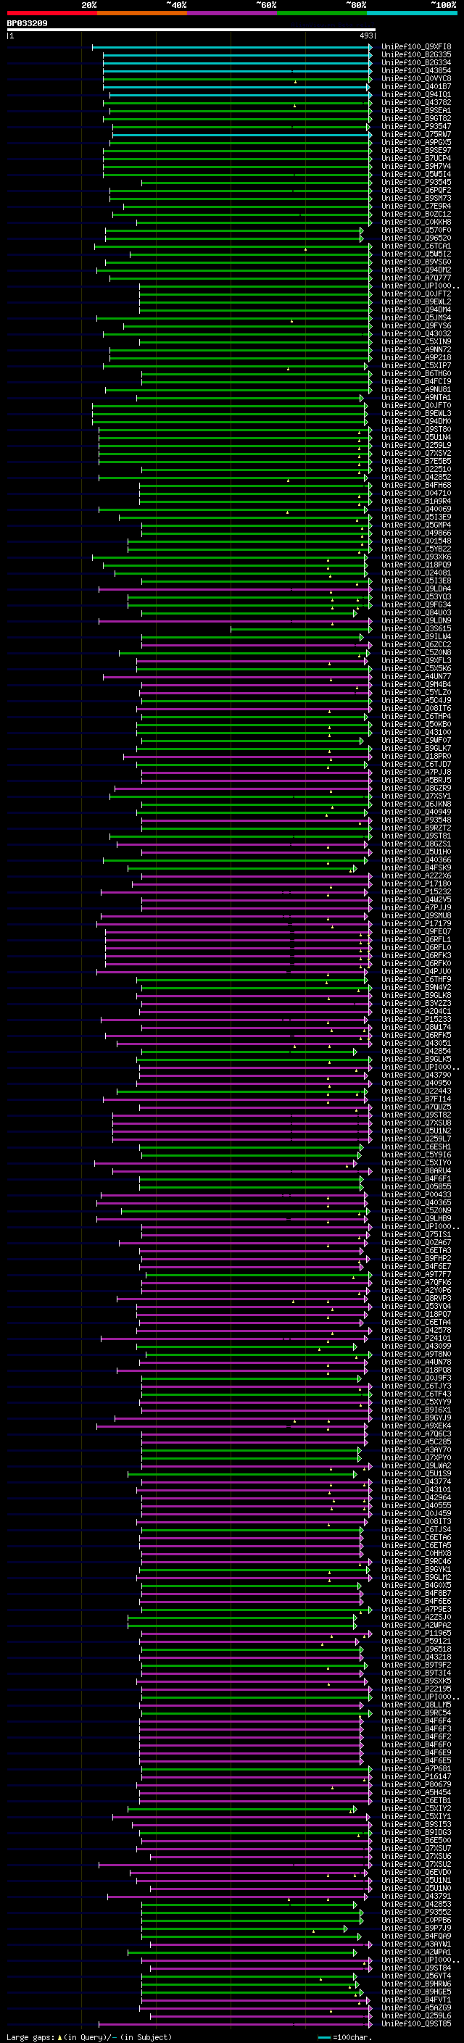
Task: Select hit UniRef100_C7E9R4
Action: (x=416, y=207)
